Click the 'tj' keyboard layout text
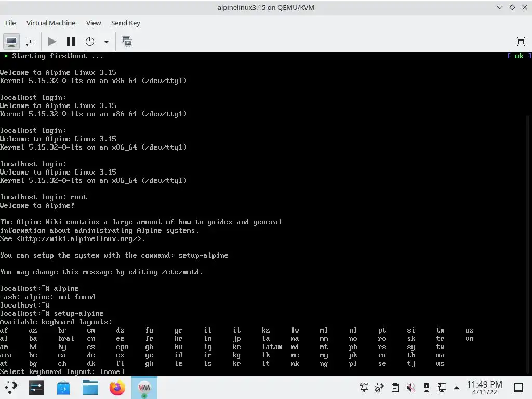Image resolution: width=532 pixels, height=399 pixels. click(411, 363)
